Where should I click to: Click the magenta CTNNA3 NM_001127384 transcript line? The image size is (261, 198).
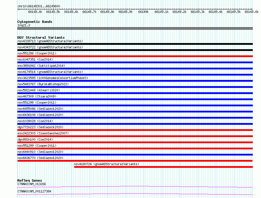[135, 194]
